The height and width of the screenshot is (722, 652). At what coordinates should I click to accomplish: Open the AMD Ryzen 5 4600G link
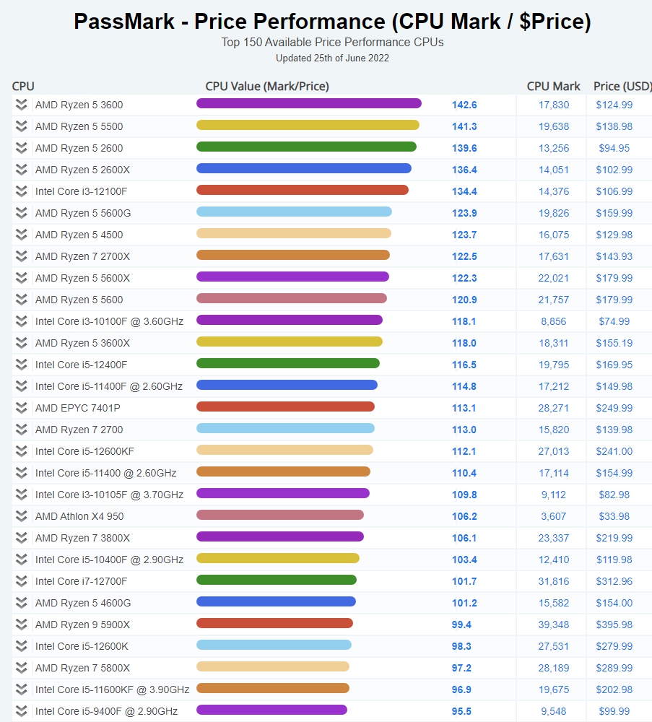pyautogui.click(x=83, y=603)
